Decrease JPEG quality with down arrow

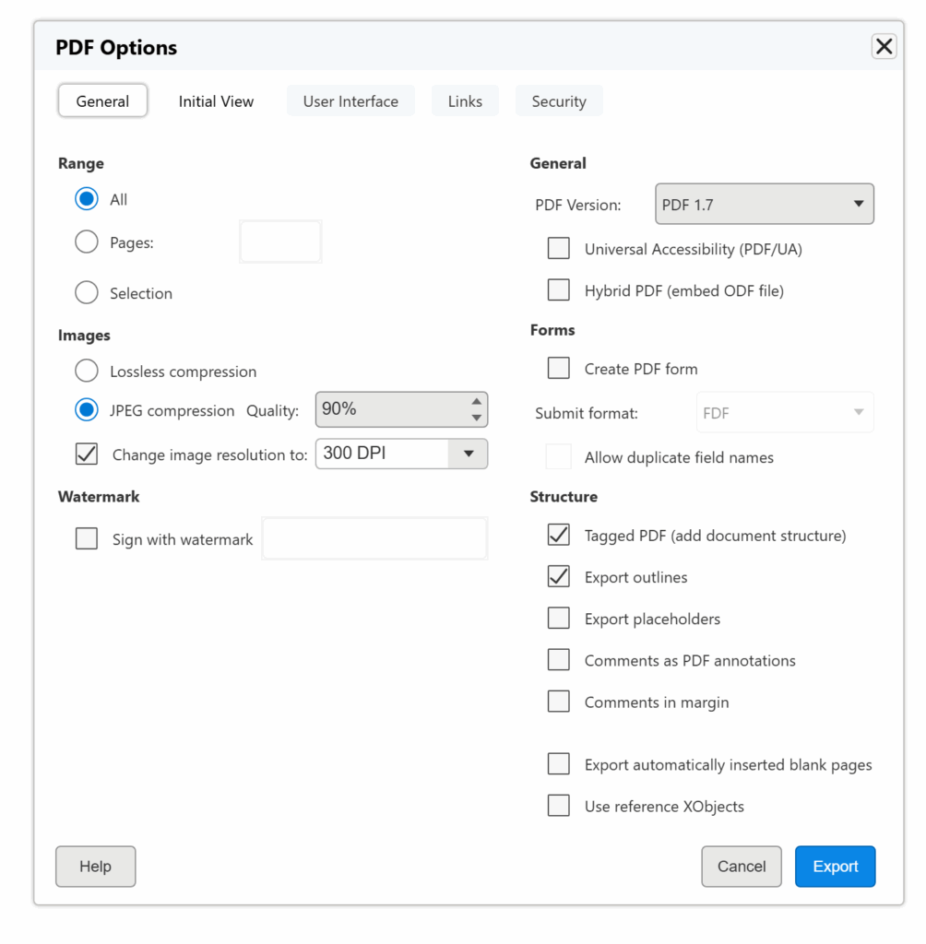[x=476, y=418]
